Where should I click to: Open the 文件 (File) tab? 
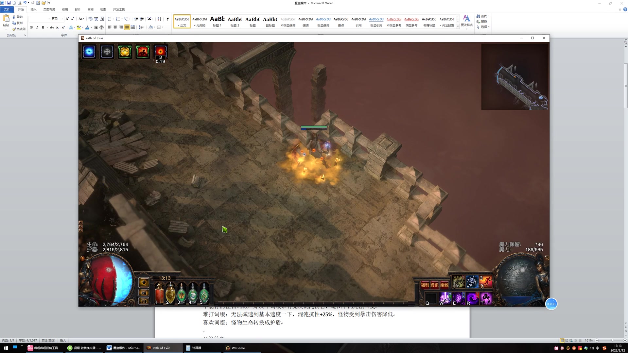click(x=7, y=9)
